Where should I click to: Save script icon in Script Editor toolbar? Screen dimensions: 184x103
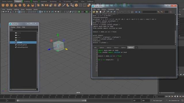[100, 12]
